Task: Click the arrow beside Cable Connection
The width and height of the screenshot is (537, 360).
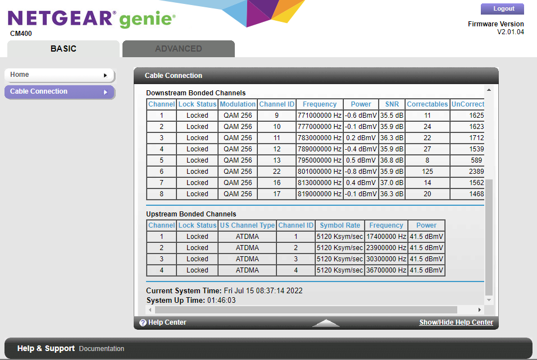Action: click(105, 92)
